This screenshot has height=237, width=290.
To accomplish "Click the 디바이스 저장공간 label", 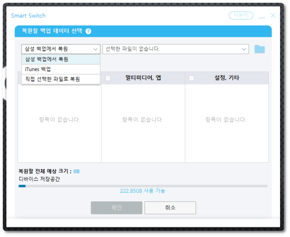I will 39,179.
